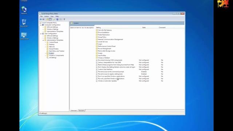
Task: Click the blue Help toolbar icon
Action: (58, 19)
